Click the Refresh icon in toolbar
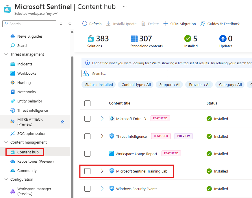The height and width of the screenshot is (198, 252). pyautogui.click(x=85, y=24)
